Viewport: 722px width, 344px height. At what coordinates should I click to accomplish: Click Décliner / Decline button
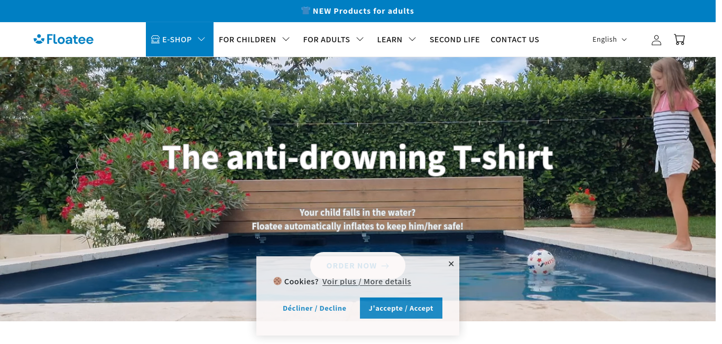pyautogui.click(x=314, y=308)
